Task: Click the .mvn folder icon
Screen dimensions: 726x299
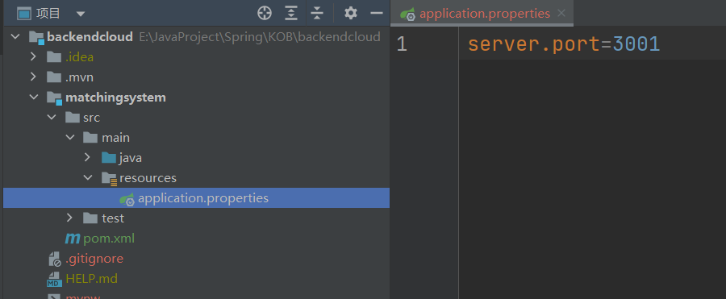Action: pyautogui.click(x=54, y=77)
